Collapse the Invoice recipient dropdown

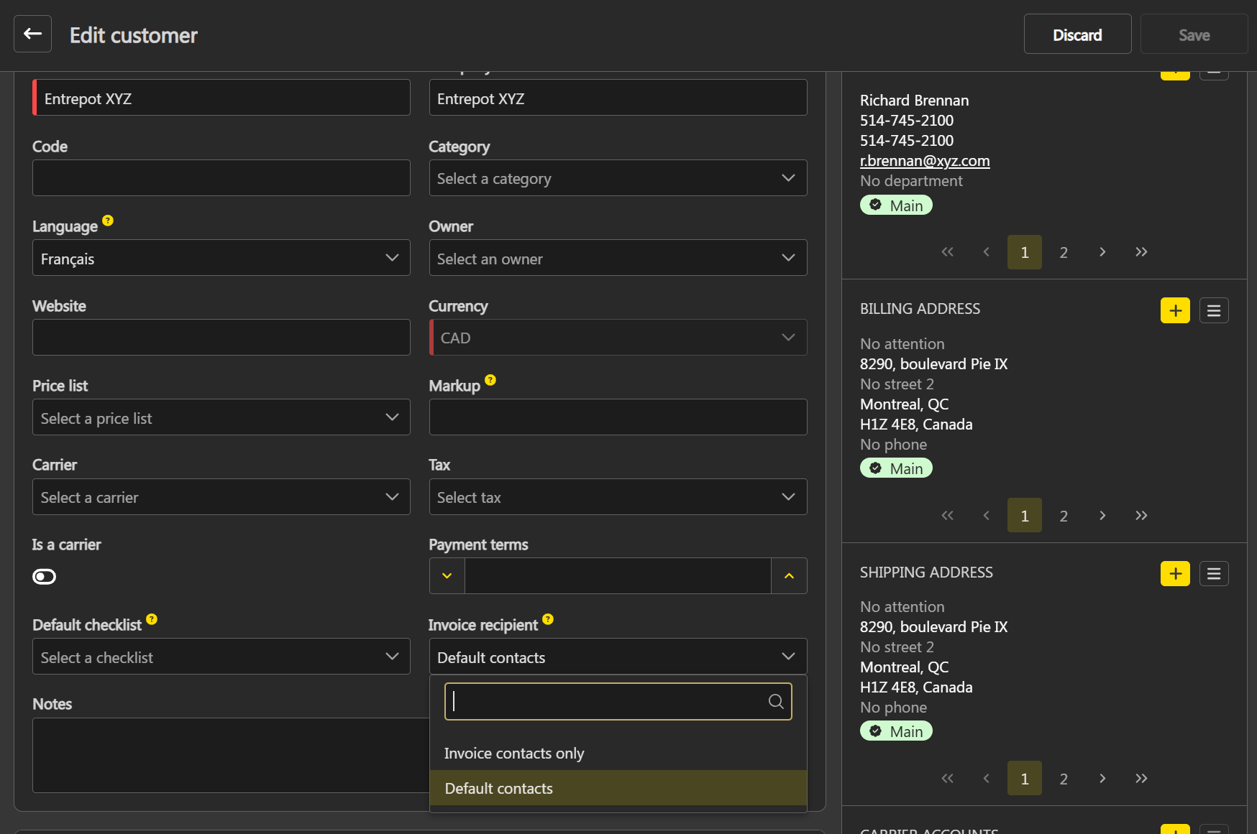(618, 657)
